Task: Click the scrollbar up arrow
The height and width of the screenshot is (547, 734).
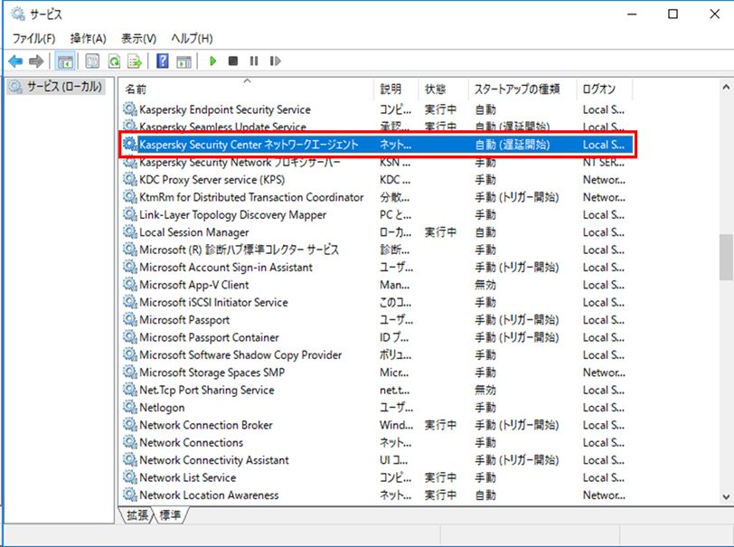Action: coord(726,87)
